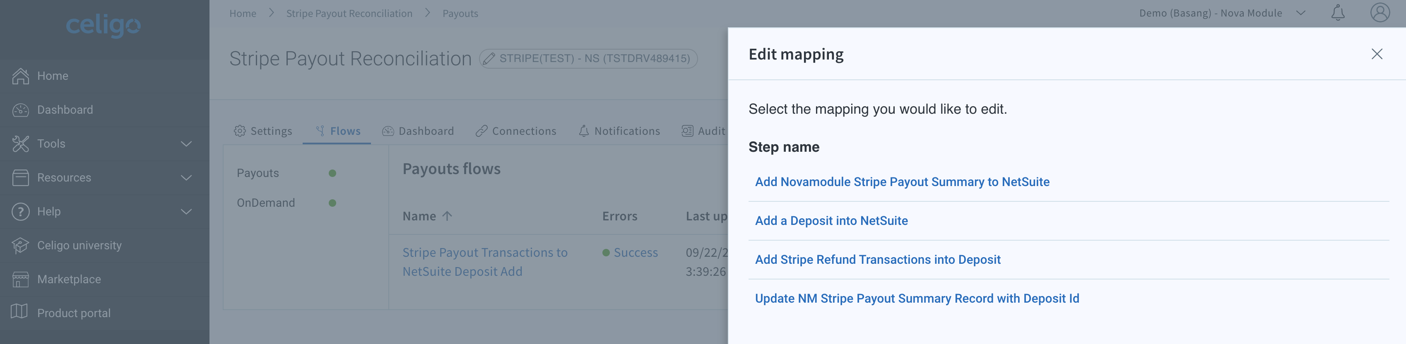This screenshot has height=344, width=1406.
Task: Click Home in the breadcrumb
Action: click(243, 14)
